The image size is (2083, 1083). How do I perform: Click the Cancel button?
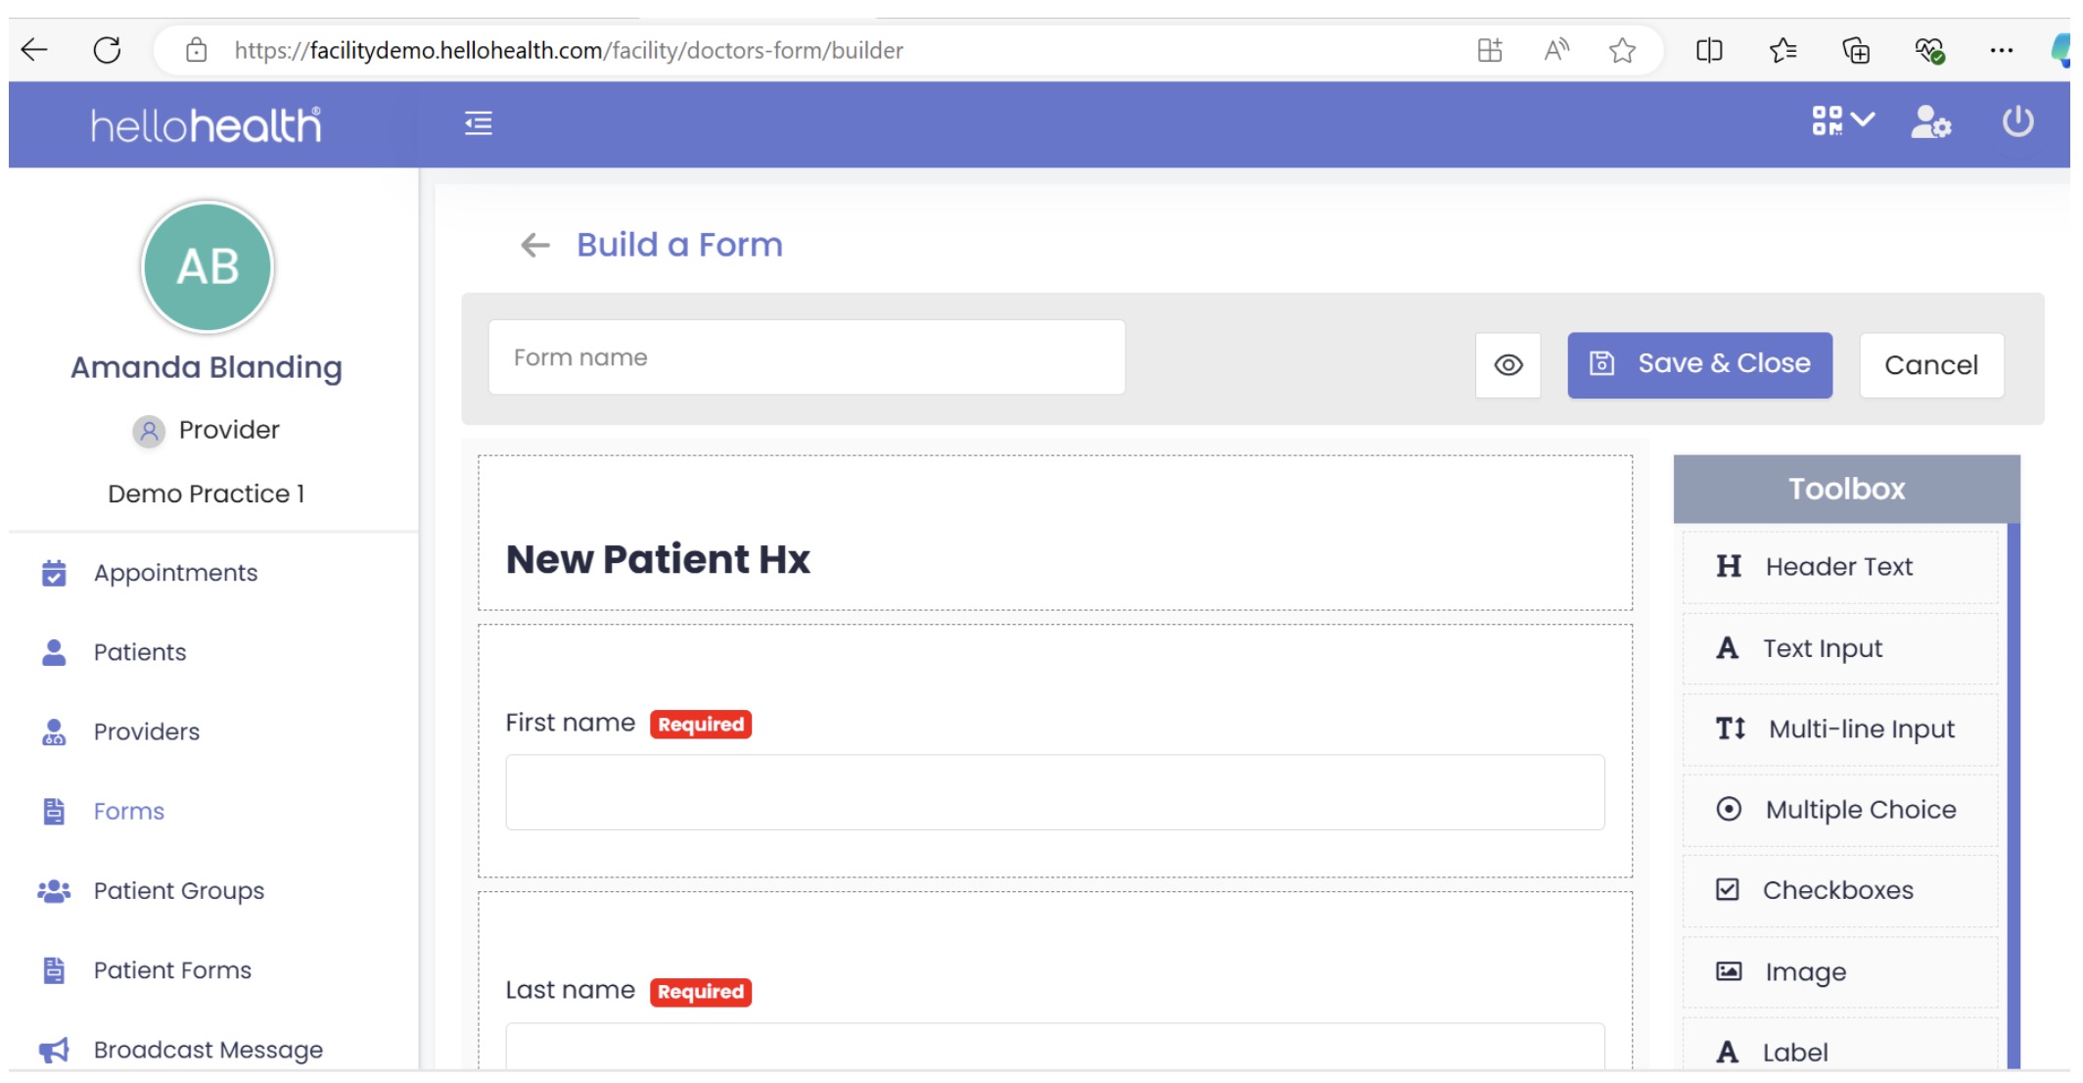(1930, 365)
